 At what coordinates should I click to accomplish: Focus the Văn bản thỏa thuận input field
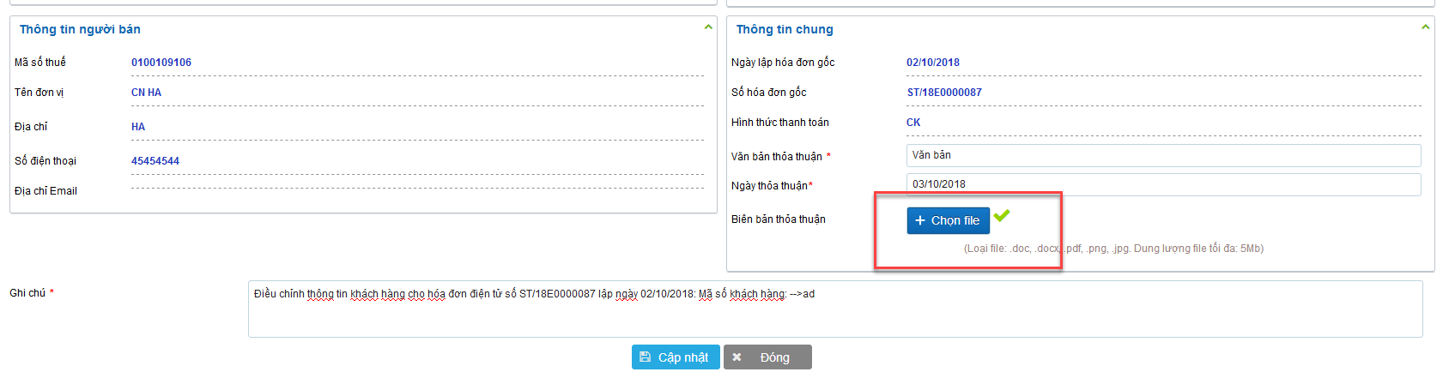point(1163,155)
